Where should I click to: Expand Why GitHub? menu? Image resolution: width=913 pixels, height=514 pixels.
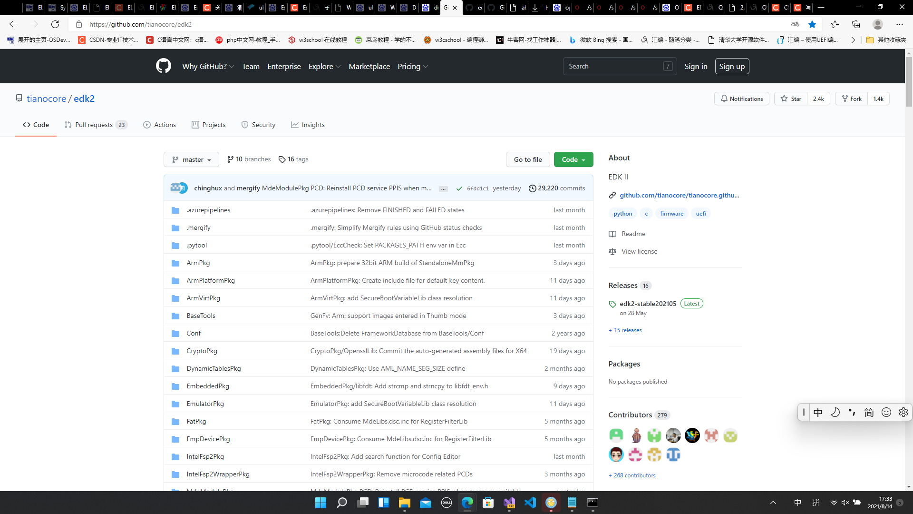point(208,67)
